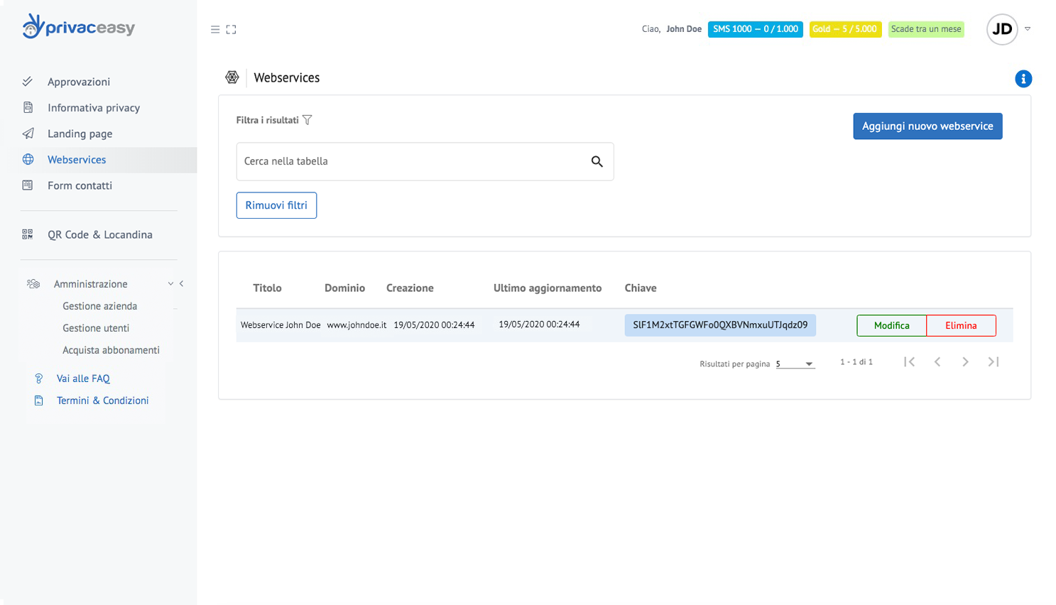Click Elimina for Webservice John Doe
The width and height of the screenshot is (1056, 605).
pos(960,326)
